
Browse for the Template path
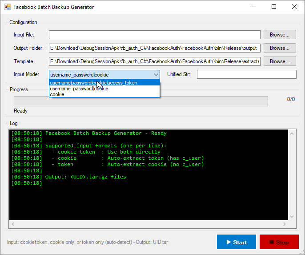coord(280,61)
